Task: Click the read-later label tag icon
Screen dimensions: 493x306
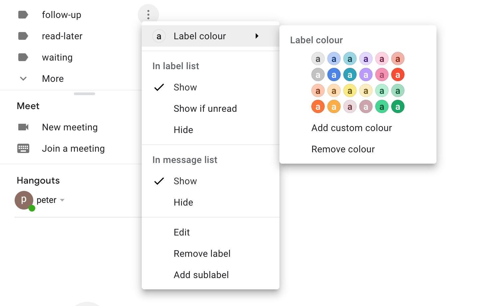Action: coord(23,36)
